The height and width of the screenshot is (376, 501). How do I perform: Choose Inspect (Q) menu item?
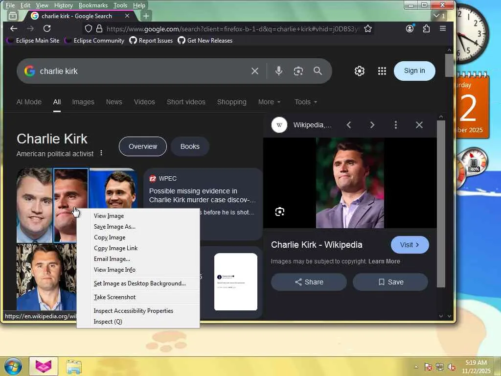tap(138, 322)
